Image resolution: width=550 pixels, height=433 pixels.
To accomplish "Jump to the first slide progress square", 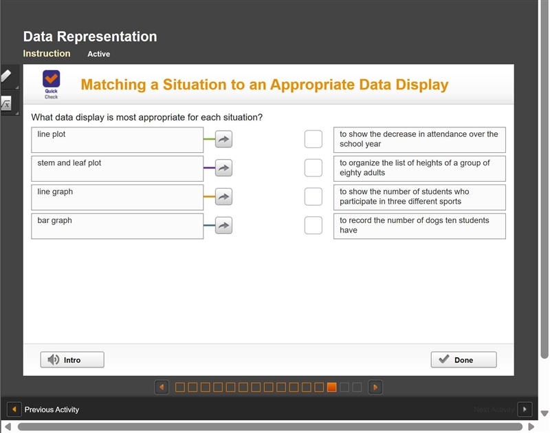I will 180,388.
